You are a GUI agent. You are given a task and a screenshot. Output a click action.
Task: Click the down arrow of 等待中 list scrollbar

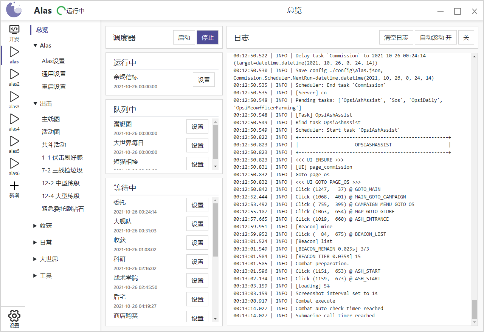tap(215, 319)
